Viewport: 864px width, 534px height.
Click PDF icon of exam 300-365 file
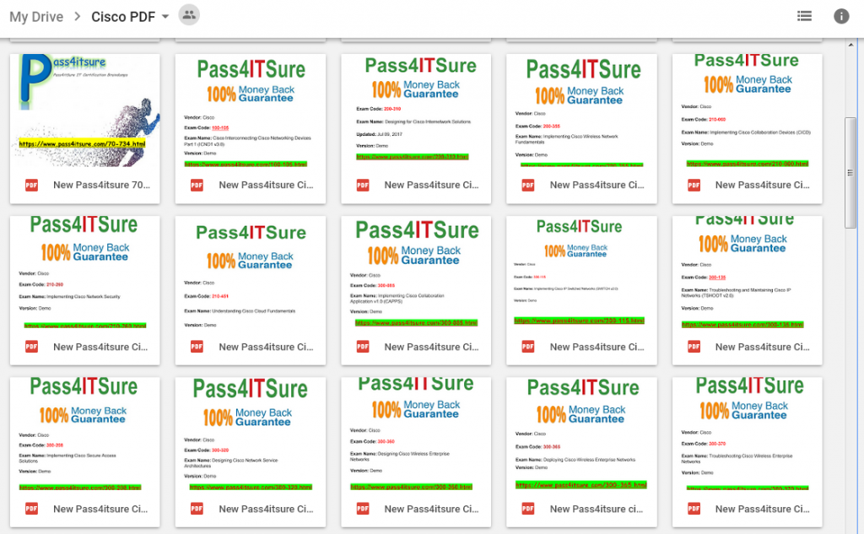(528, 509)
